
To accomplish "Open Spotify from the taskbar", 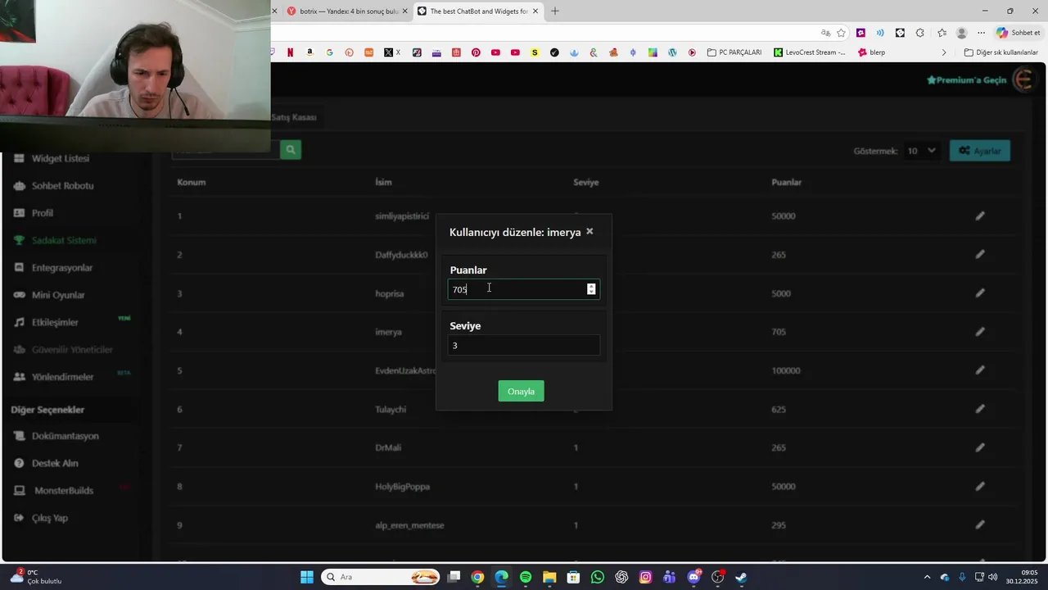I will (x=526, y=577).
